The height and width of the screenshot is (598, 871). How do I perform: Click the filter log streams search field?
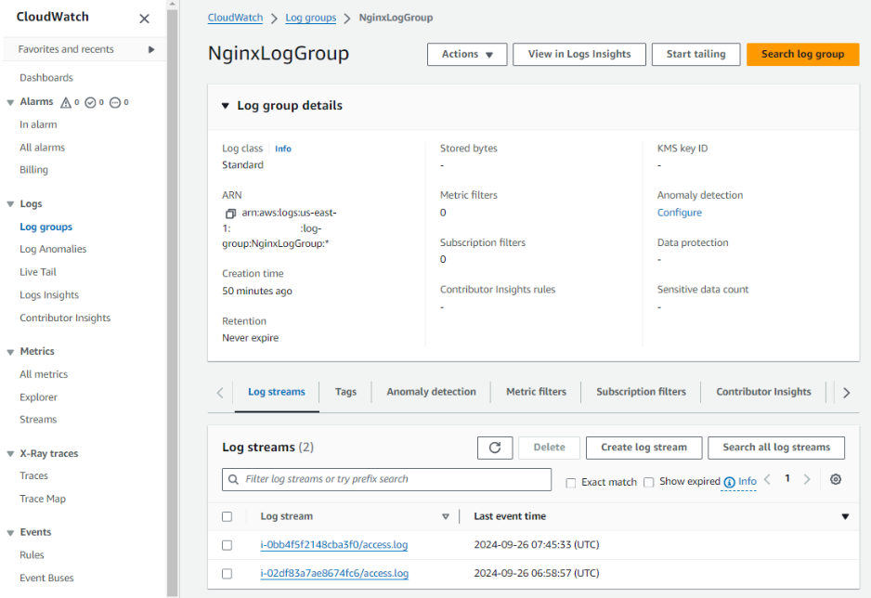tap(386, 479)
